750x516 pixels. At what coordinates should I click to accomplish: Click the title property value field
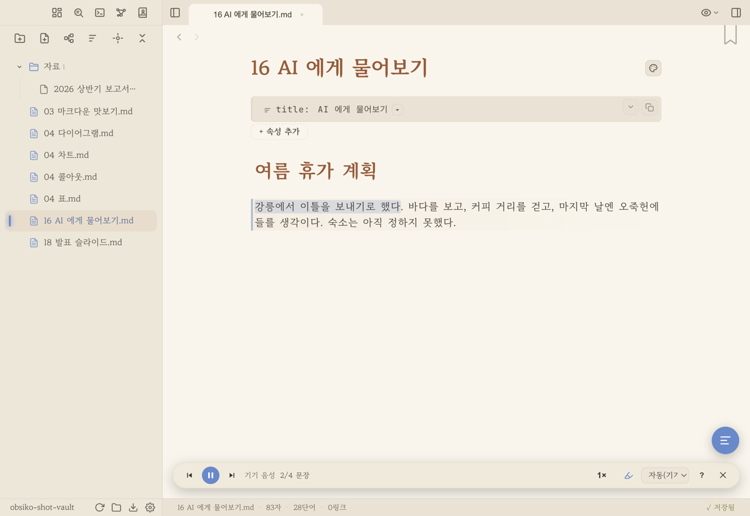352,109
